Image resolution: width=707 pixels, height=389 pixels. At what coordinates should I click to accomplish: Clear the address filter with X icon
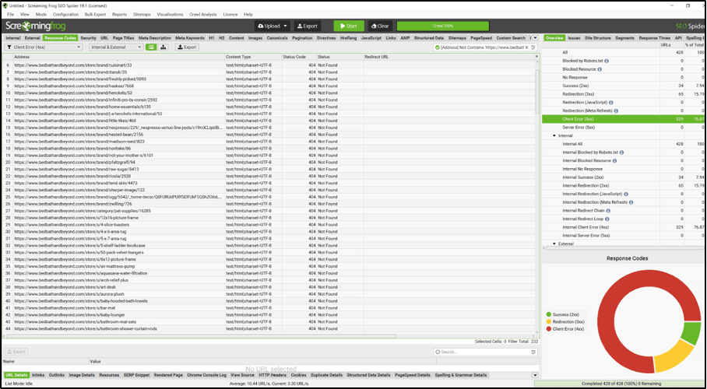tap(527, 47)
